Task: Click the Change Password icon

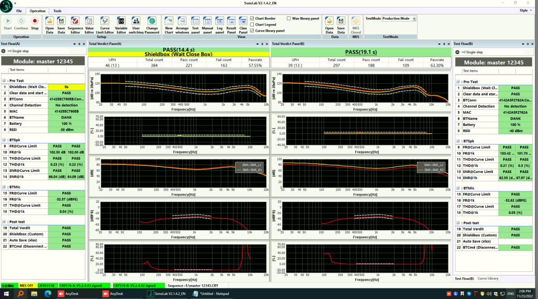Action: [x=151, y=23]
